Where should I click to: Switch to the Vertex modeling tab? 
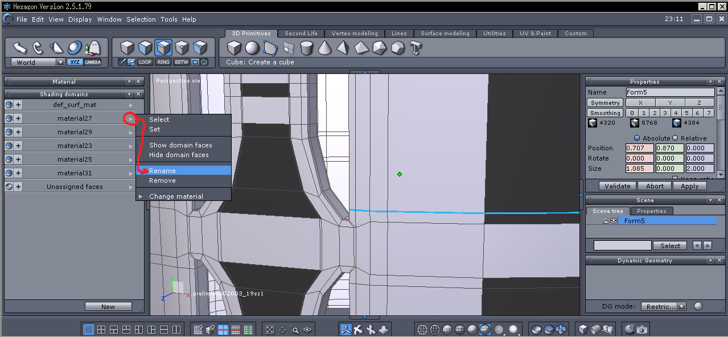click(x=355, y=33)
